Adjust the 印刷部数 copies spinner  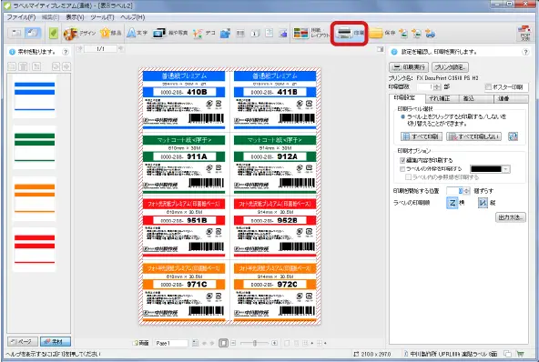pos(436,87)
